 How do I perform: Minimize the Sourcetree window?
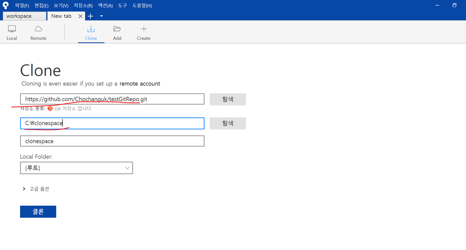click(437, 5)
